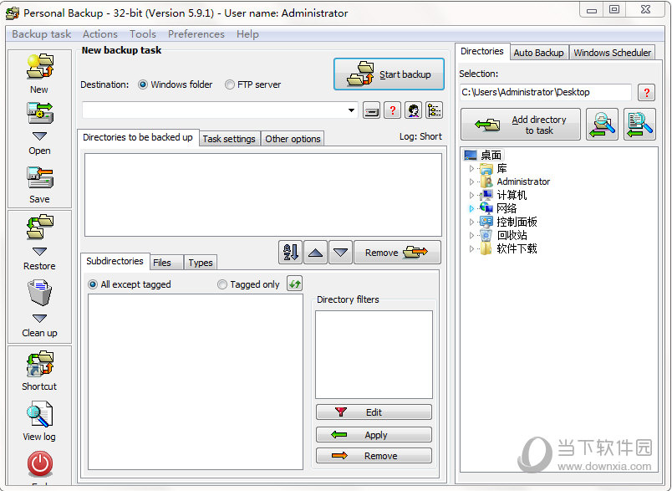Select Windows folder destination
The width and height of the screenshot is (672, 491).
coord(176,85)
